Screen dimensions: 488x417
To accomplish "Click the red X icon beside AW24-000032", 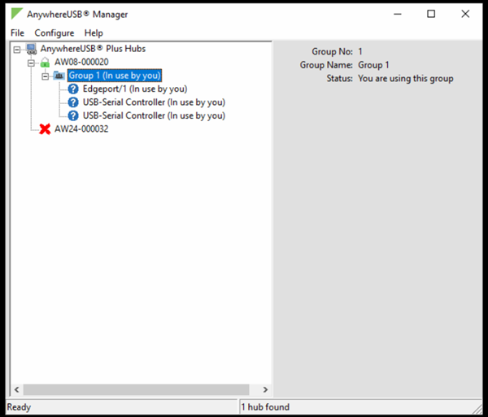I will pos(45,129).
